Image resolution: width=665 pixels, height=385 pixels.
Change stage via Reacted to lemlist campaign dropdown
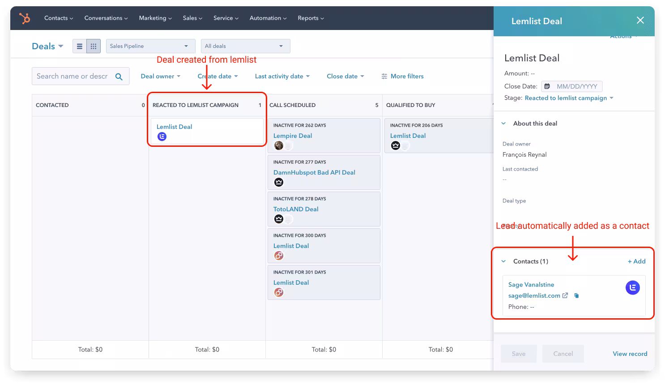click(569, 98)
